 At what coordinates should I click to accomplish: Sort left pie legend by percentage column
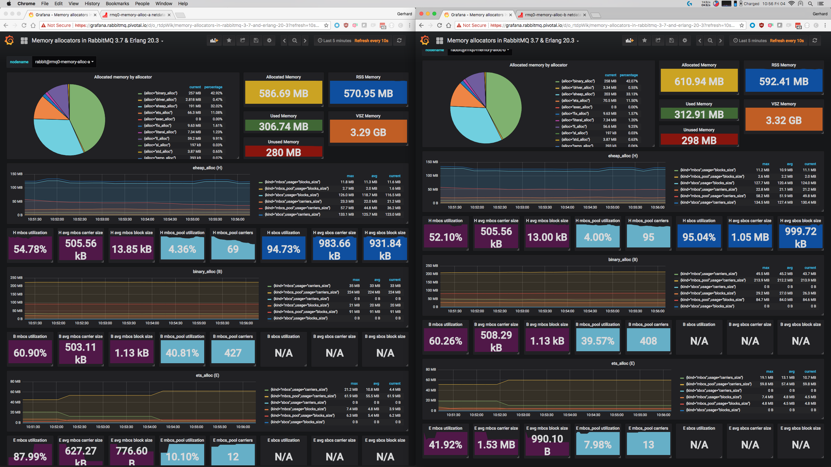(x=213, y=87)
